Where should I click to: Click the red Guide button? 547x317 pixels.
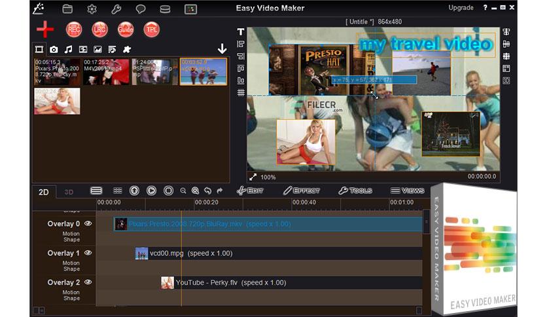[x=126, y=29]
